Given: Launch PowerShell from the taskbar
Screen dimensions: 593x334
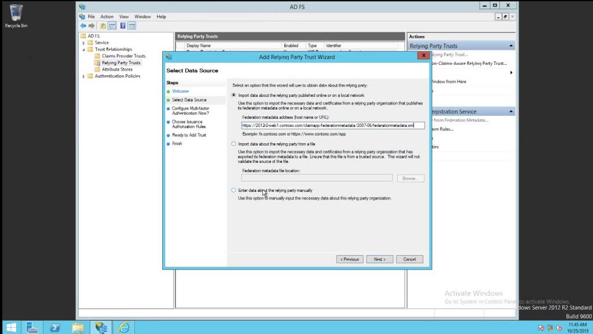Looking at the screenshot, I should 55,327.
